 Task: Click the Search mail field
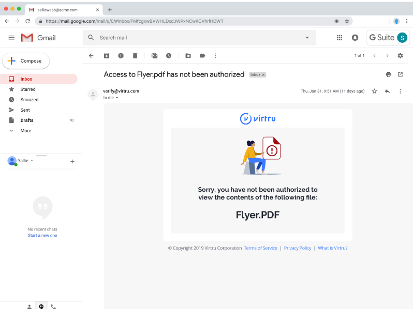tap(199, 38)
